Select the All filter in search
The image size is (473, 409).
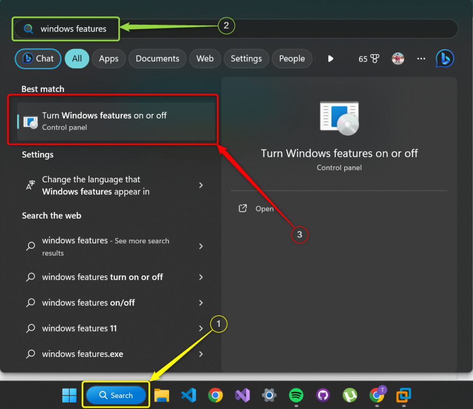[x=77, y=59]
